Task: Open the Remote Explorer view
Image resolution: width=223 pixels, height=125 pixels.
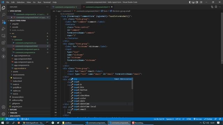Action: coord(3,35)
